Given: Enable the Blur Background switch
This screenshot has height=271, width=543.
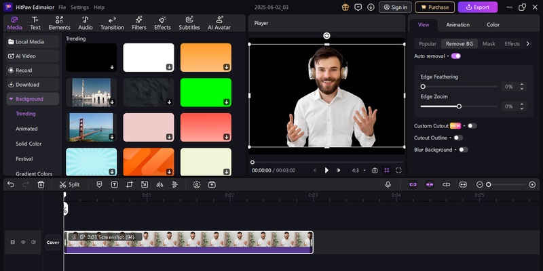Looking at the screenshot, I should point(464,150).
